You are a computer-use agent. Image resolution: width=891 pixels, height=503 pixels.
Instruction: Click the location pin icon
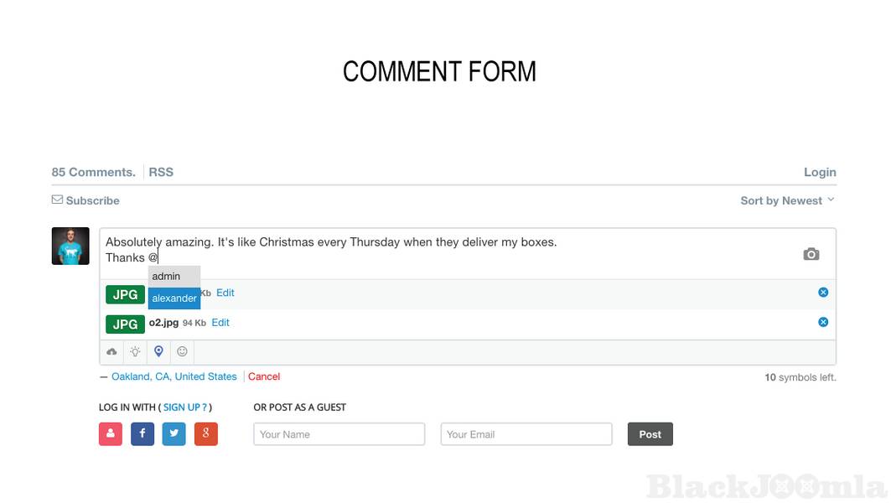(158, 352)
